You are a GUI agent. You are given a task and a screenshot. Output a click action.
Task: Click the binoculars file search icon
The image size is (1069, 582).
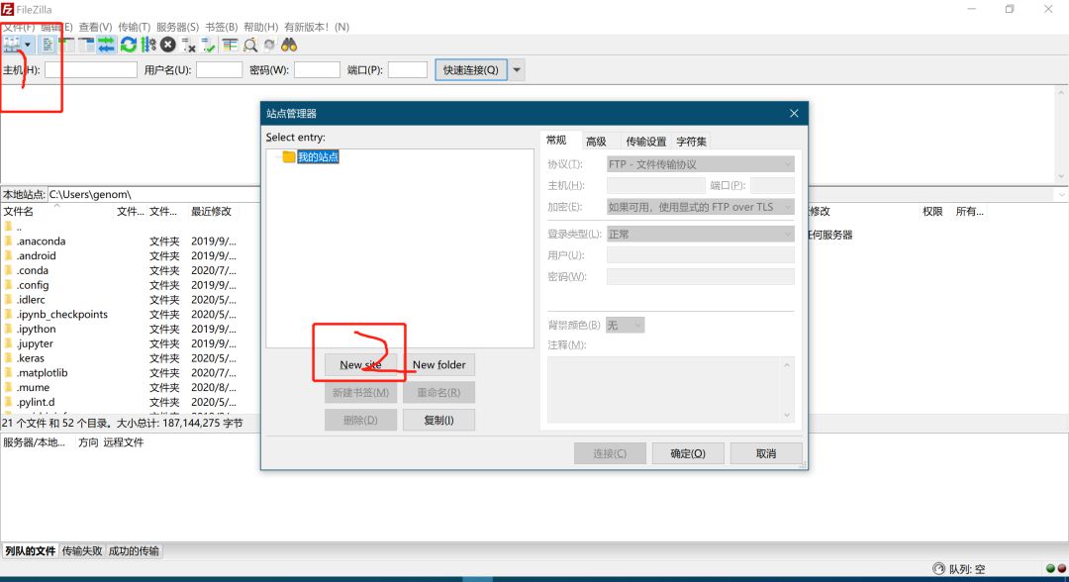(289, 45)
